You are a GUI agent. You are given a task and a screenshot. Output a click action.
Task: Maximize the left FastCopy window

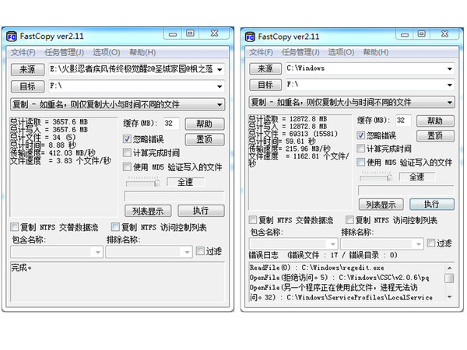pyautogui.click(x=191, y=33)
